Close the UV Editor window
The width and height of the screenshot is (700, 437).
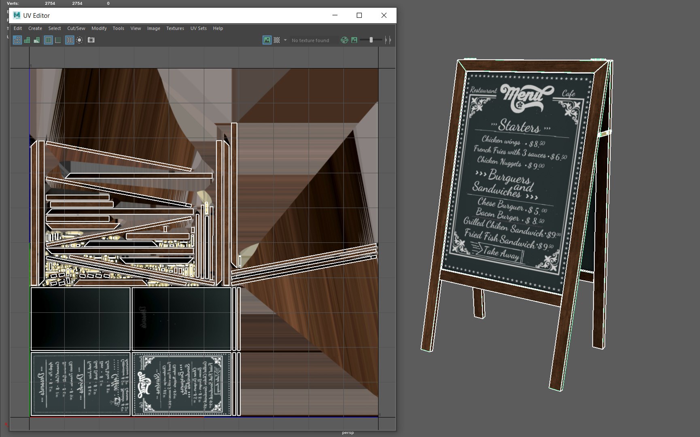point(384,15)
